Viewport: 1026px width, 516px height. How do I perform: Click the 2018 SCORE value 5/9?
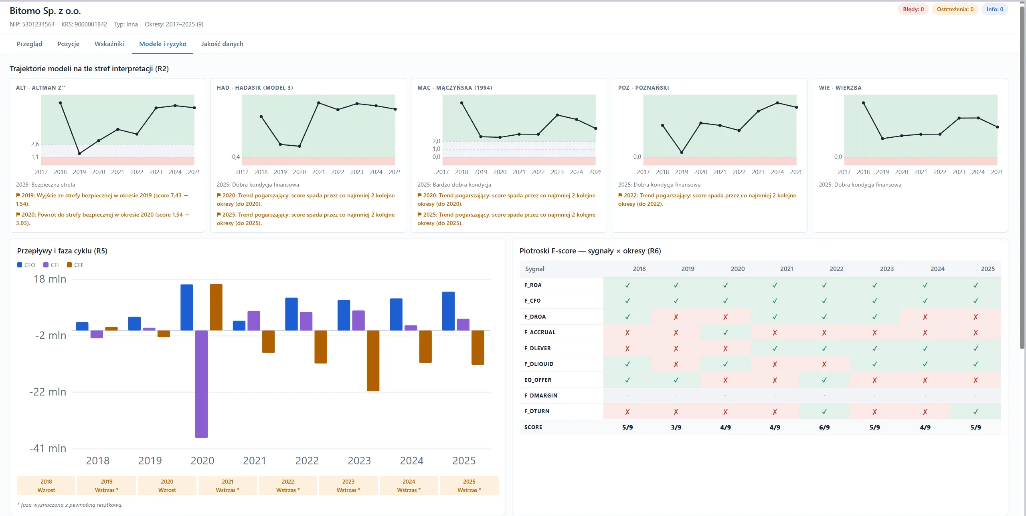point(627,427)
